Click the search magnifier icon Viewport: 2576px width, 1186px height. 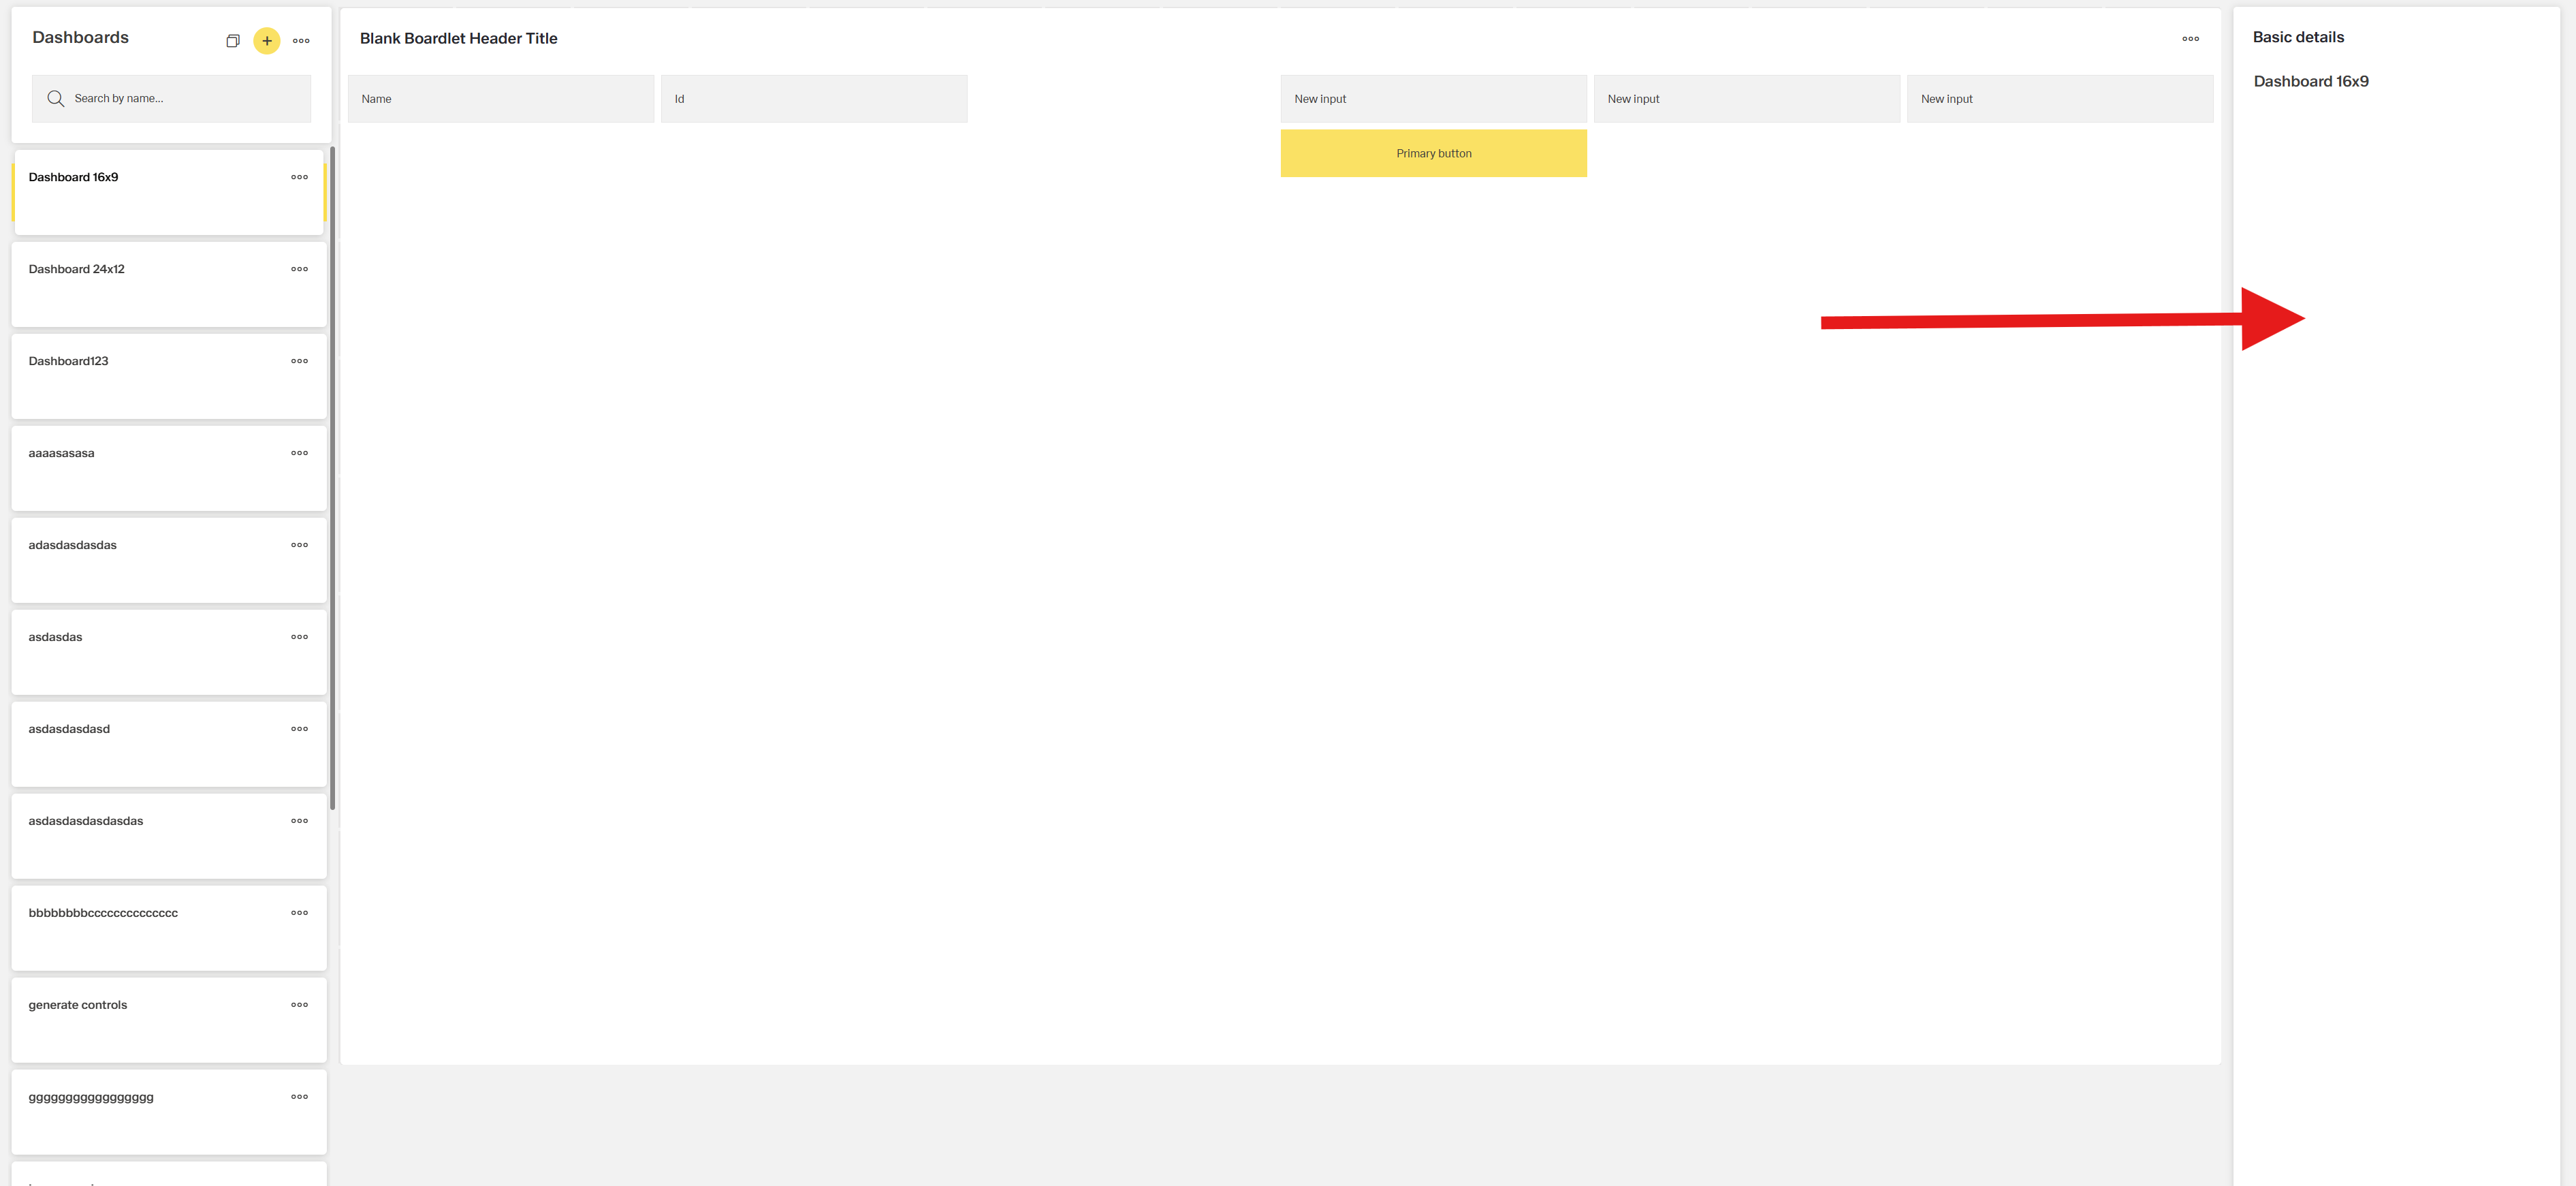(56, 99)
